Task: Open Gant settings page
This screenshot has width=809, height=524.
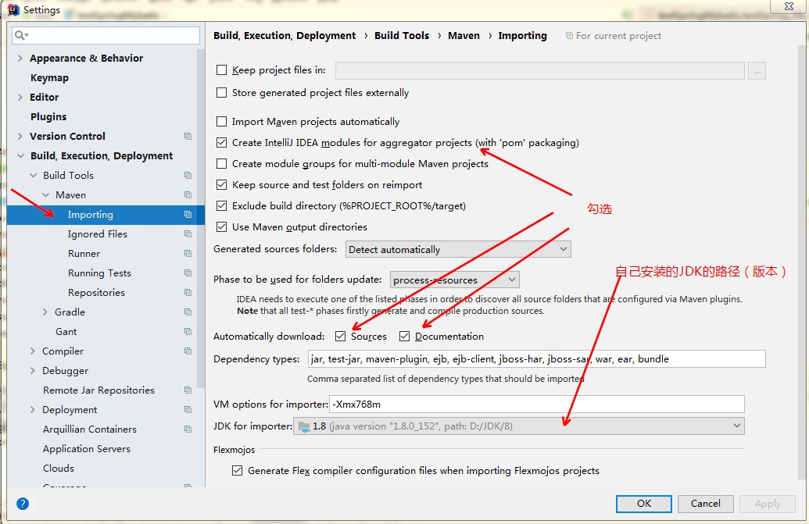Action: (66, 331)
